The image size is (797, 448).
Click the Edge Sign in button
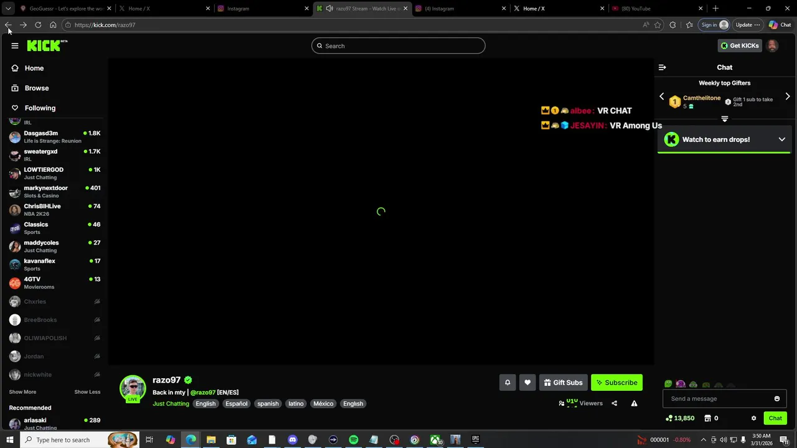point(714,25)
